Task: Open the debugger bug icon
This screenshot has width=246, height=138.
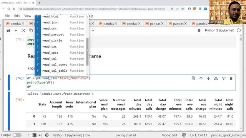Action: pos(199,31)
